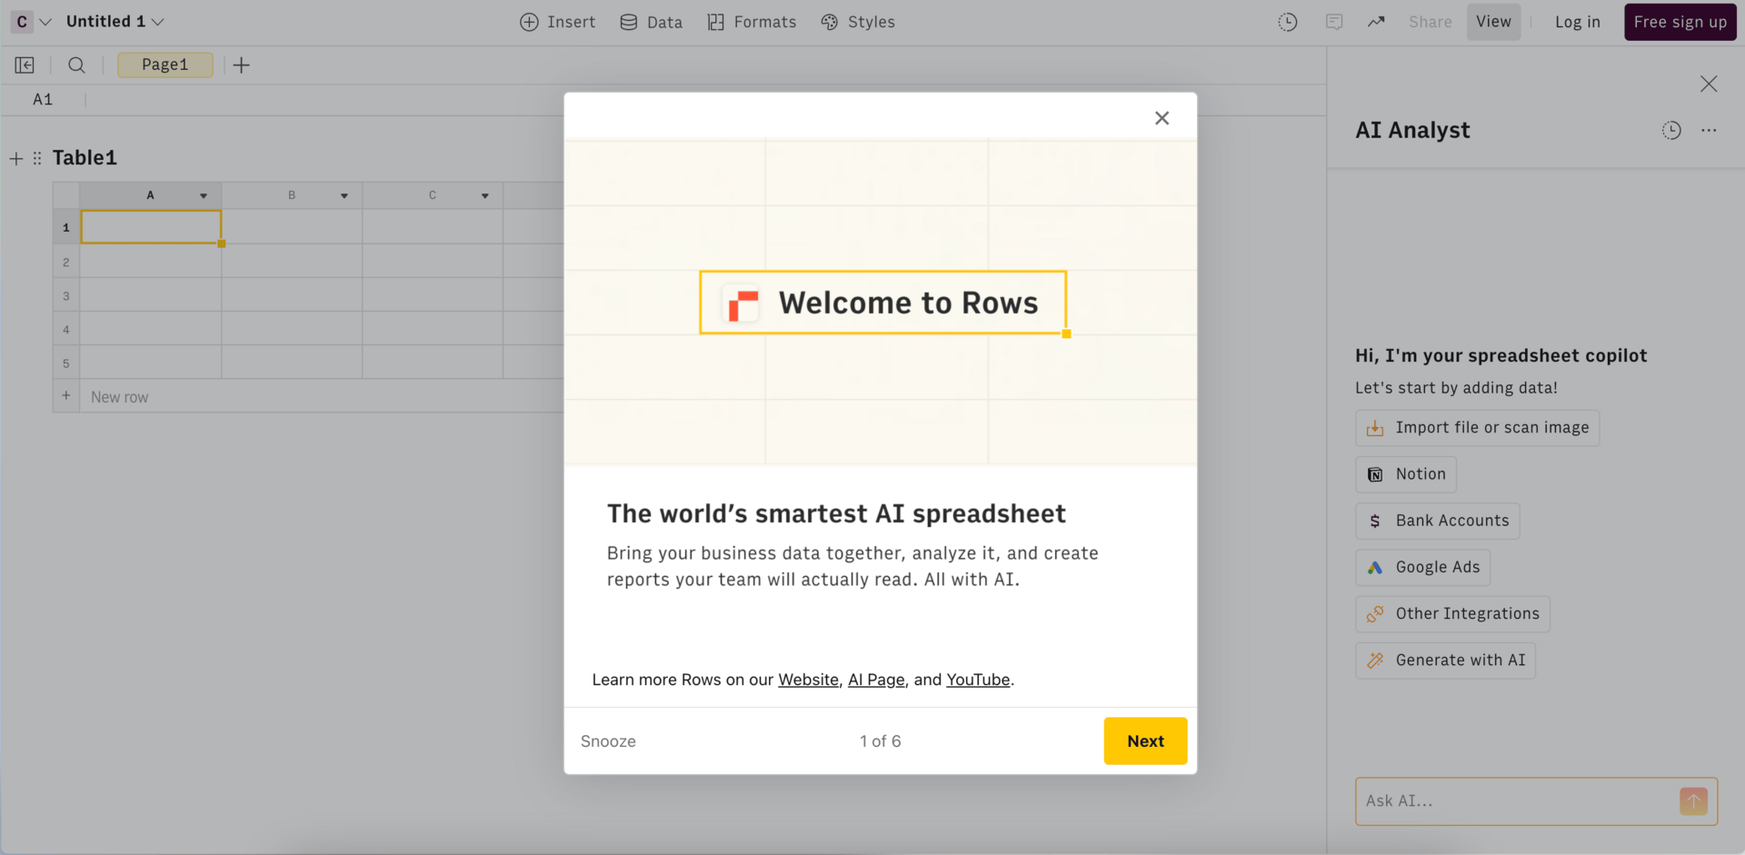
Task: Click the drag handle beside Table1
Action: (x=37, y=159)
